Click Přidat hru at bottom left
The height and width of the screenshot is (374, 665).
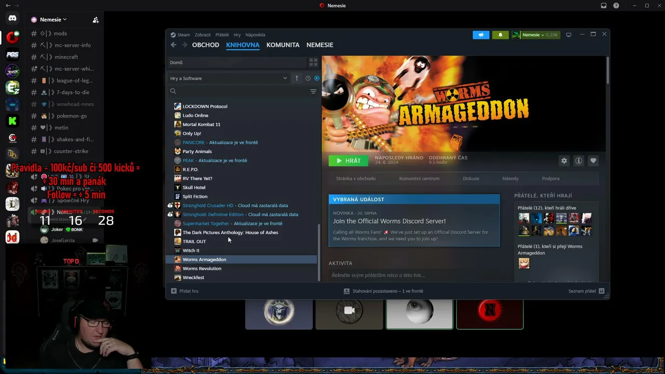185,291
